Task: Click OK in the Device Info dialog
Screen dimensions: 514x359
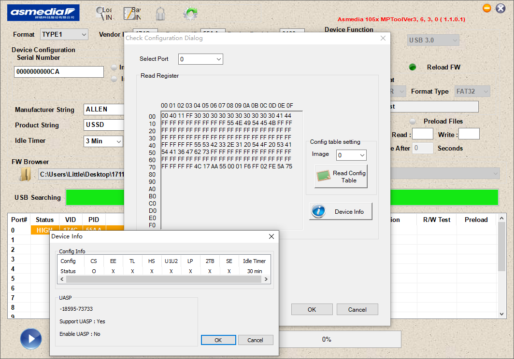Action: coord(218,340)
